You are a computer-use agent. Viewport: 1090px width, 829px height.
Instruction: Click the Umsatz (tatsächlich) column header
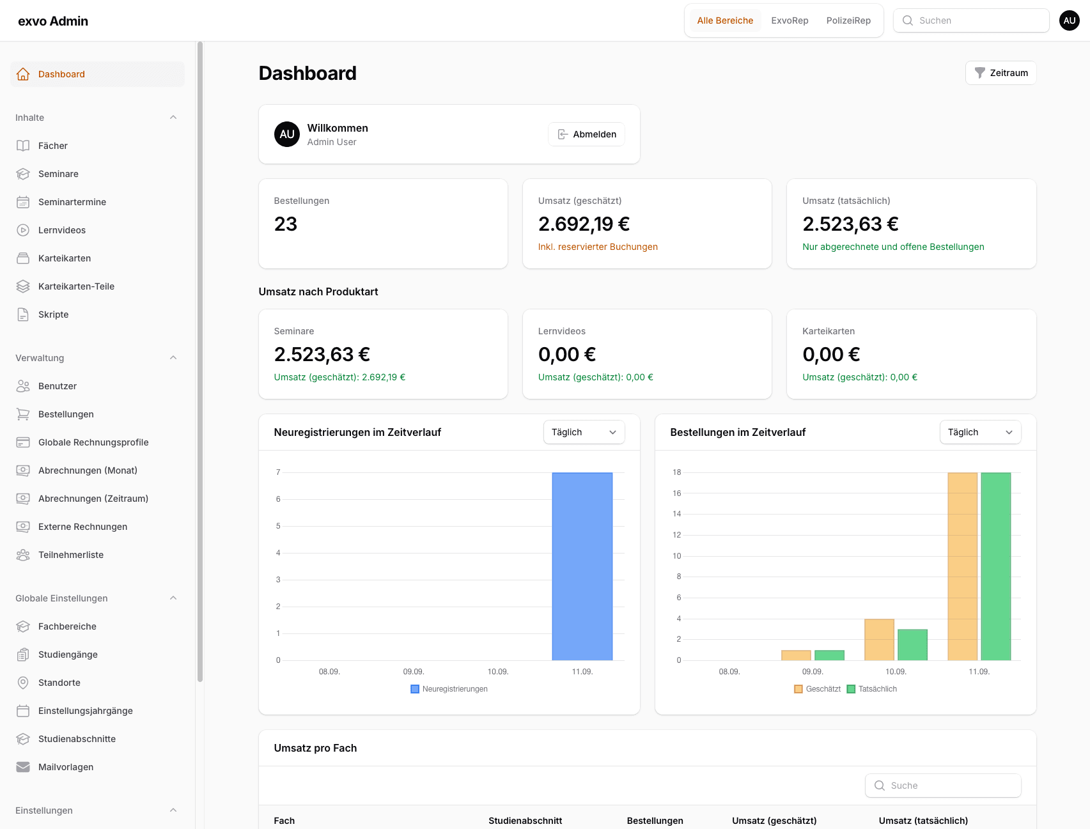[x=923, y=821]
